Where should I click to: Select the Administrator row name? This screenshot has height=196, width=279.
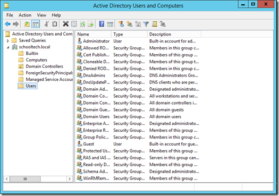96,41
